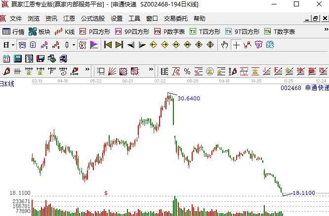Click the 30.6400 high price label
The image size is (329, 216).
click(189, 98)
